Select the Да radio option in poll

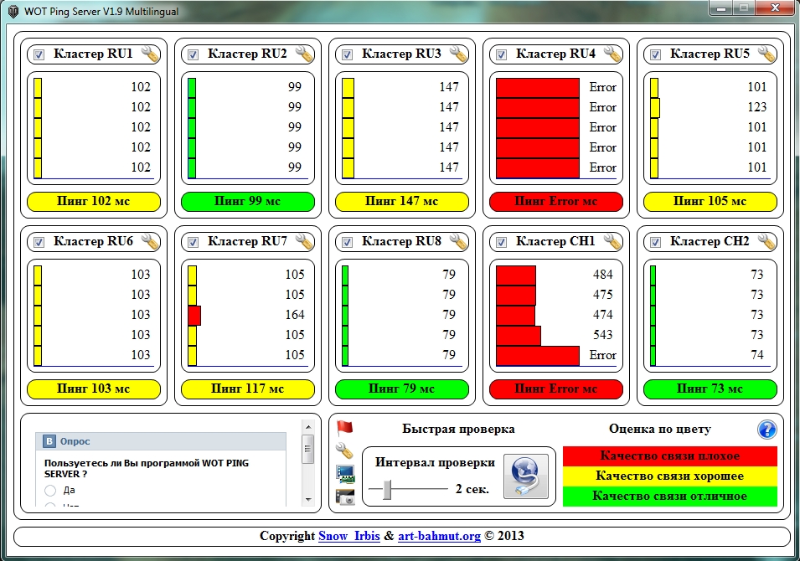50,491
